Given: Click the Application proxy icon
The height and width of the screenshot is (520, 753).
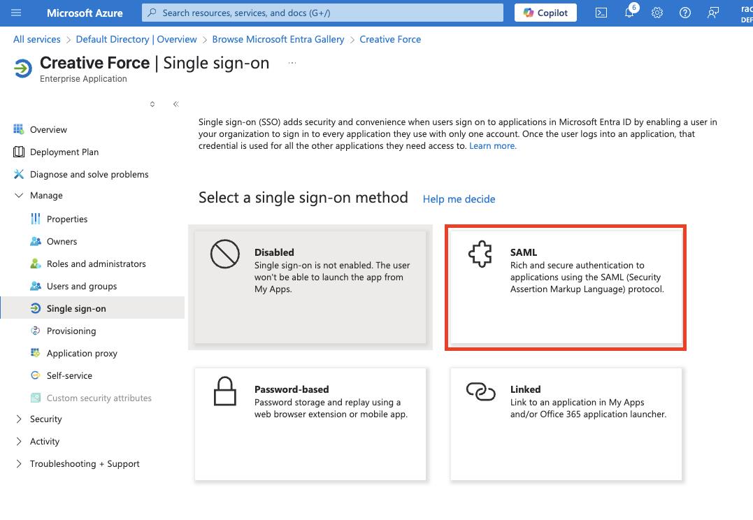Looking at the screenshot, I should [36, 353].
